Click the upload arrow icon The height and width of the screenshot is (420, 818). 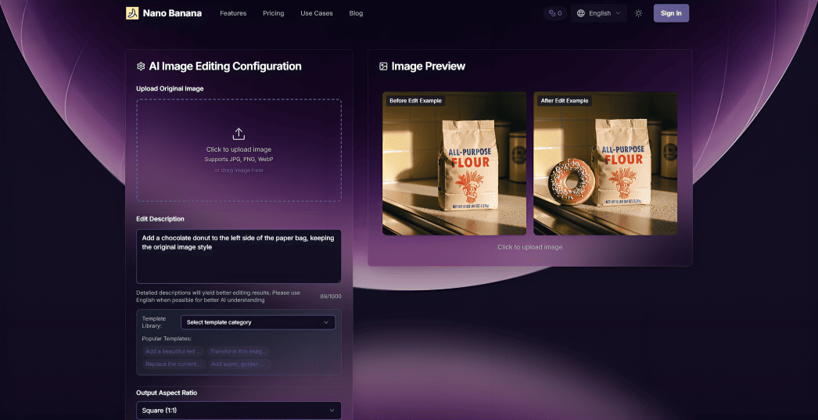(239, 134)
